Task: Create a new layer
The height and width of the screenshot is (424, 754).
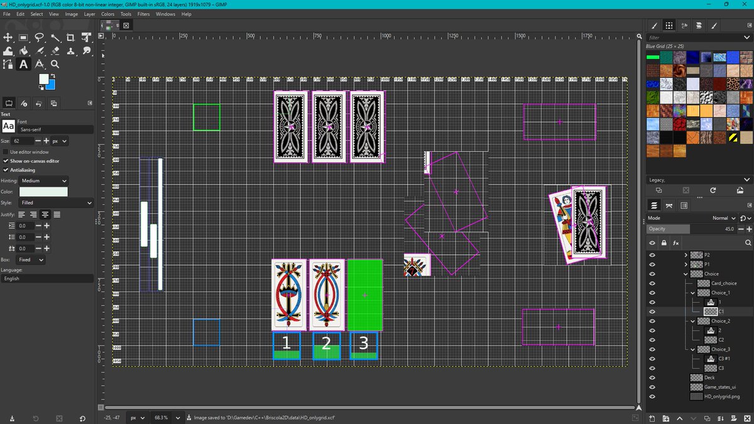Action: coord(652,418)
